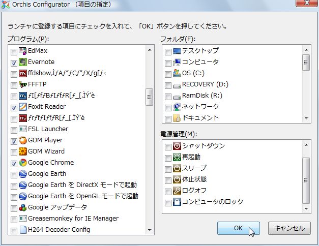Click the ログオフ key icon
Screen dimensions: 319x246
177,191
